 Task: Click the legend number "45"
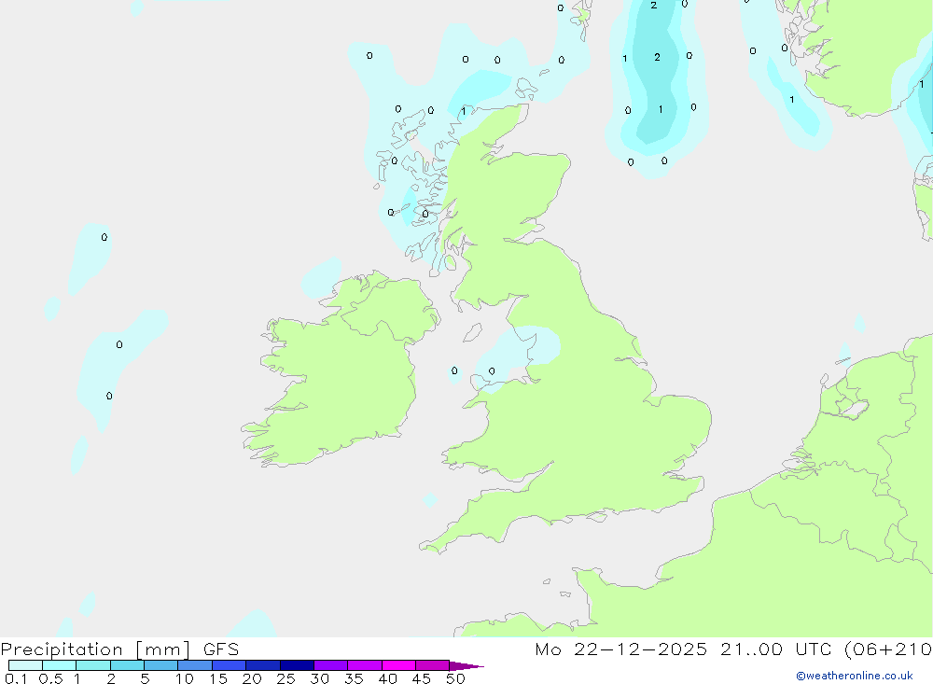click(x=422, y=678)
